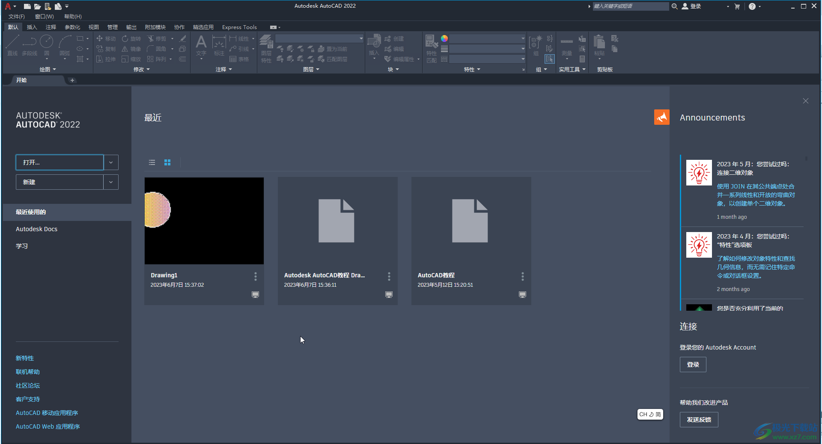Open the Express Tools ribbon tab
822x444 pixels.
239,27
